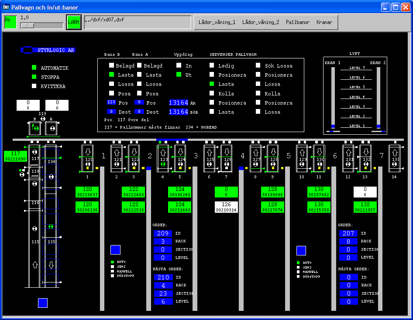The height and width of the screenshot is (320, 413).
Task: Toggle the Bana A Belagd checkbox
Action: pos(139,65)
